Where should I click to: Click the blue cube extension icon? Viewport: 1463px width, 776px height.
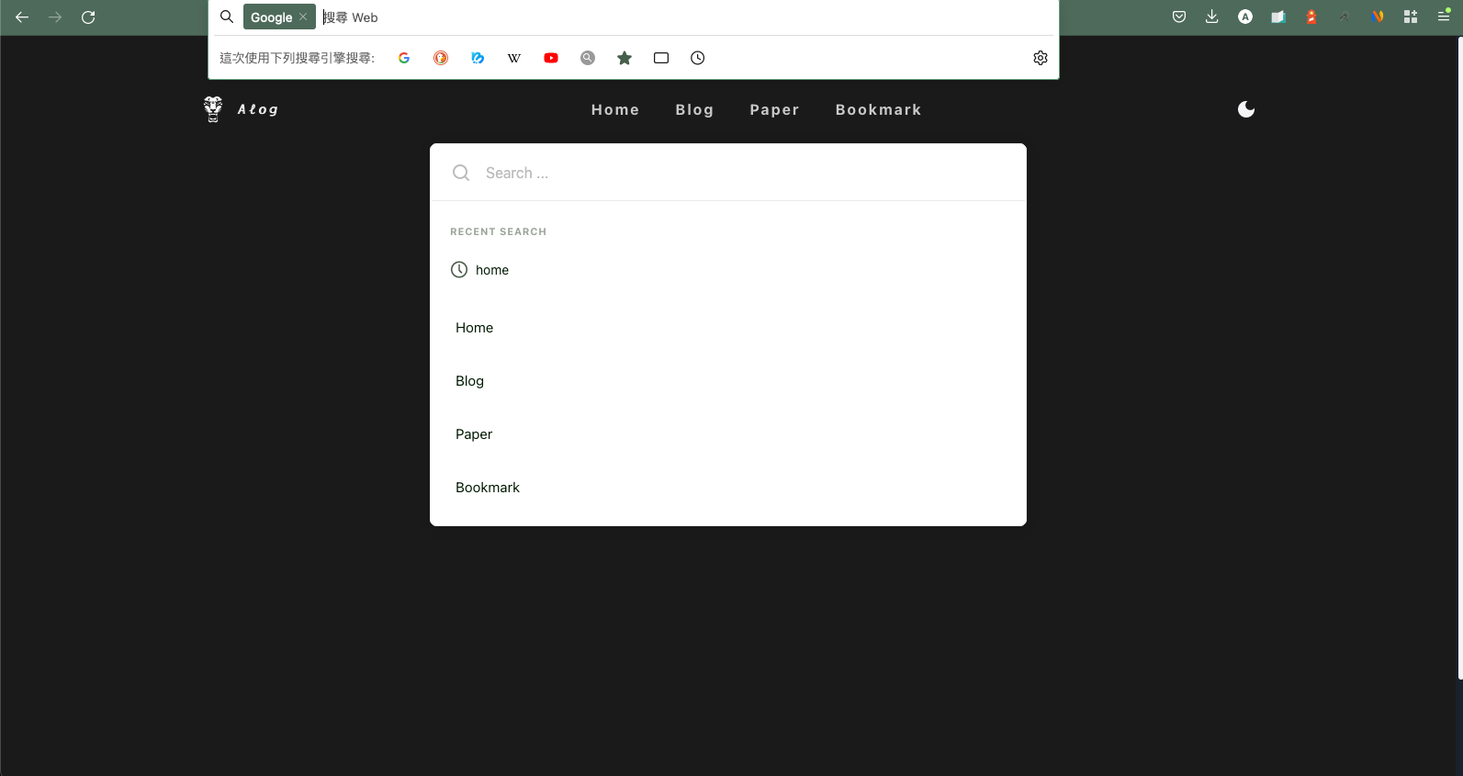(1278, 17)
